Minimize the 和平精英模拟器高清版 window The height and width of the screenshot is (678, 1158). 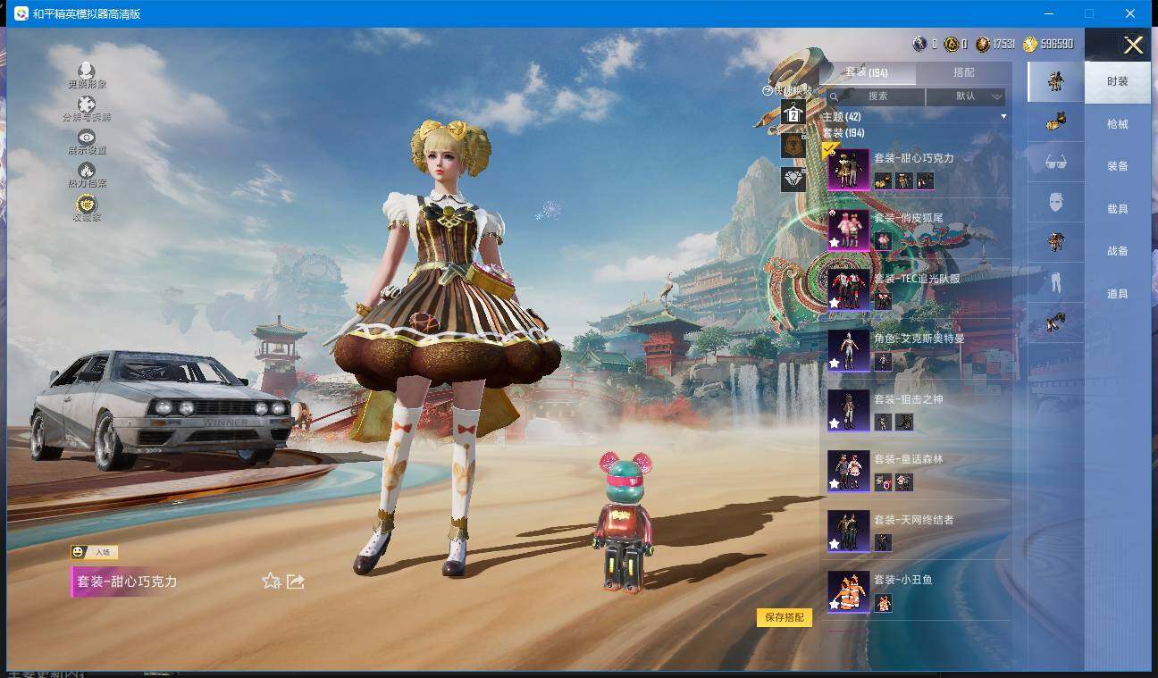pyautogui.click(x=1049, y=13)
